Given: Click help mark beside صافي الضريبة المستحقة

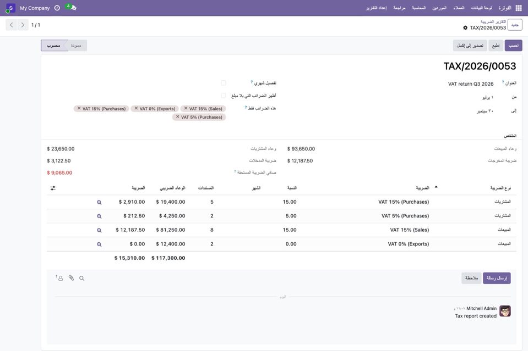Looking at the screenshot, I should point(235,171).
